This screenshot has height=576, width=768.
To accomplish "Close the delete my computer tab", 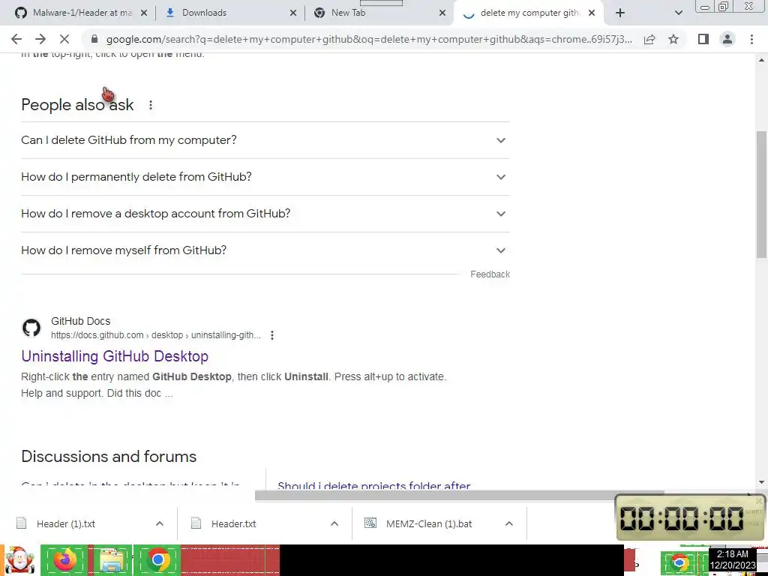I will click(x=592, y=13).
